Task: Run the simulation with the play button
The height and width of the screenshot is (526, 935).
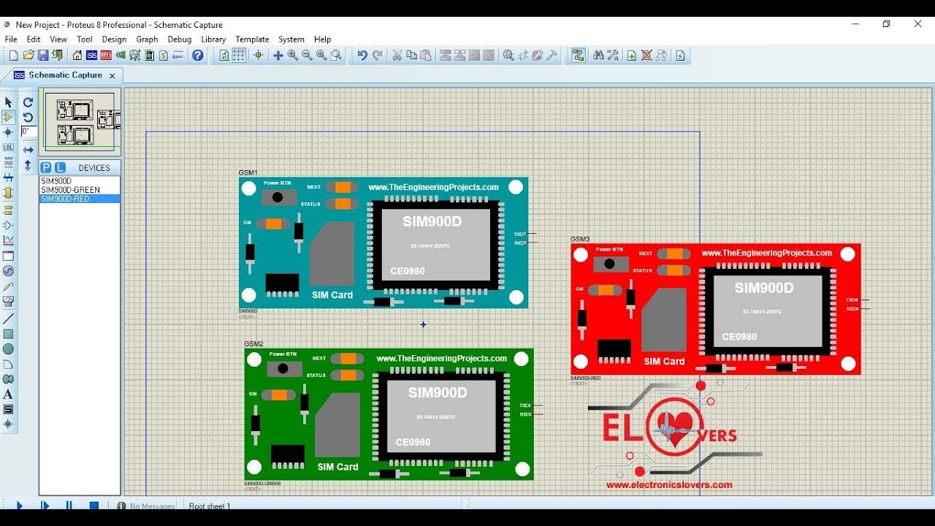Action: tap(19, 506)
